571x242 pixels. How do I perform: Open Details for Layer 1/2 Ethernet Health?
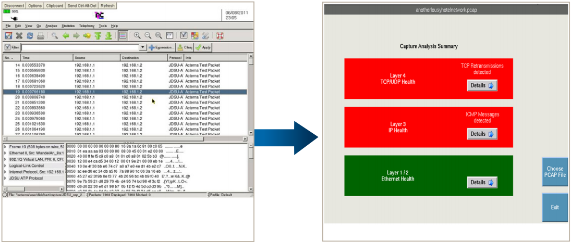click(x=482, y=182)
